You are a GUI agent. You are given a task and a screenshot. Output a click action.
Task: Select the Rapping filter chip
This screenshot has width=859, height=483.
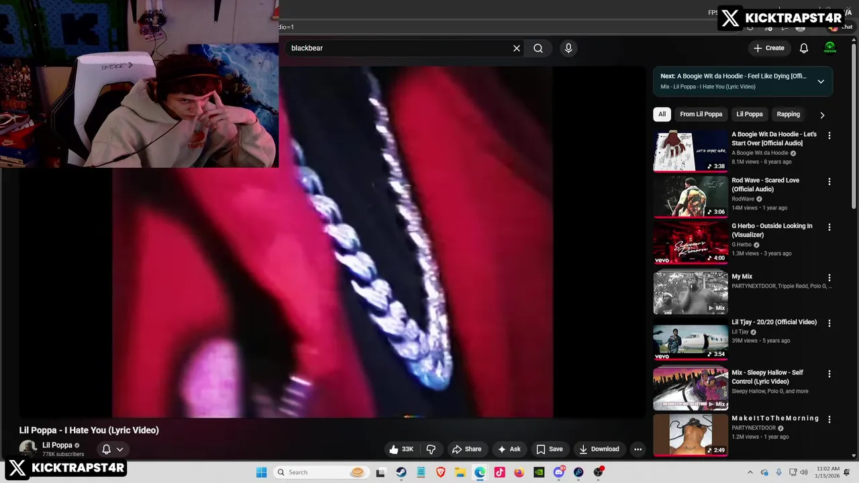point(788,114)
